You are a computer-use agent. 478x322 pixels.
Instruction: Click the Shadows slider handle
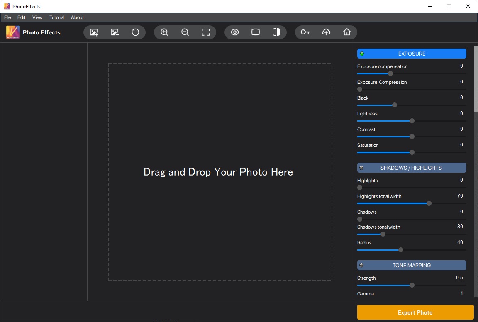tap(360, 219)
